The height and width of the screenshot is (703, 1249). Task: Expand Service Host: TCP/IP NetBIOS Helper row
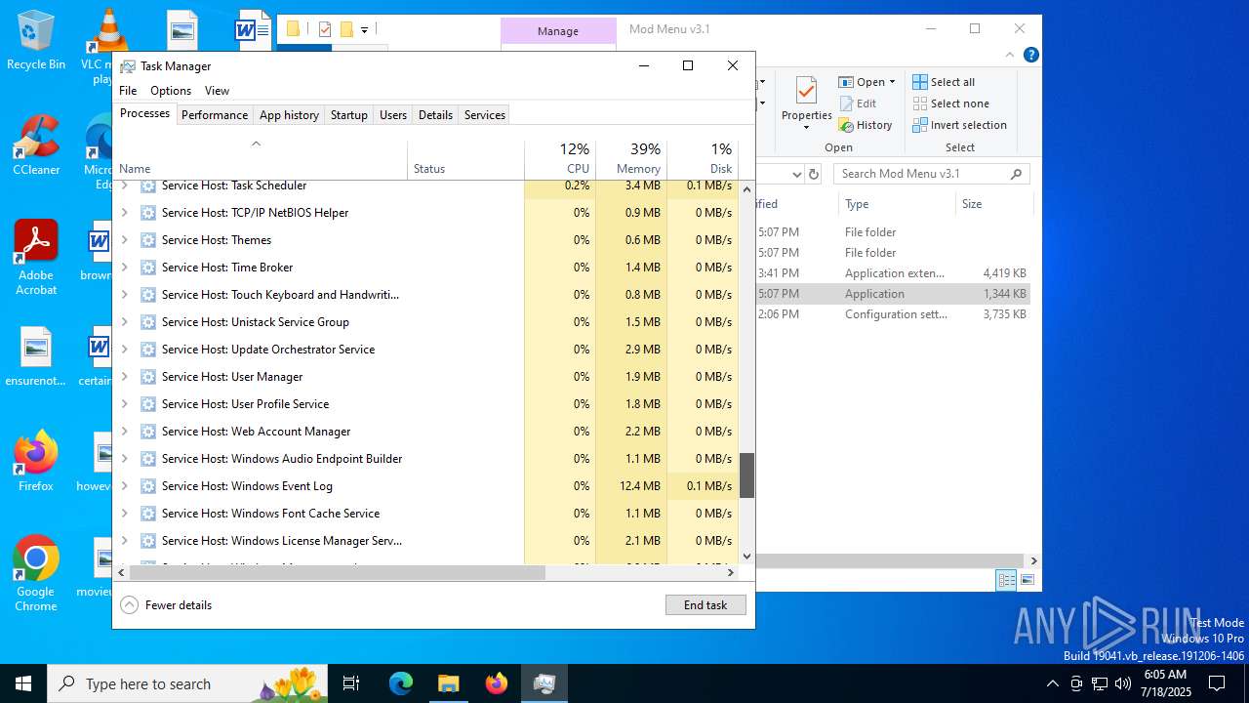124,213
